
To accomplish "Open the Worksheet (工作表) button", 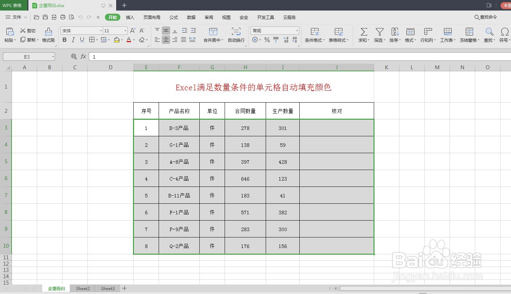I will tap(448, 35).
